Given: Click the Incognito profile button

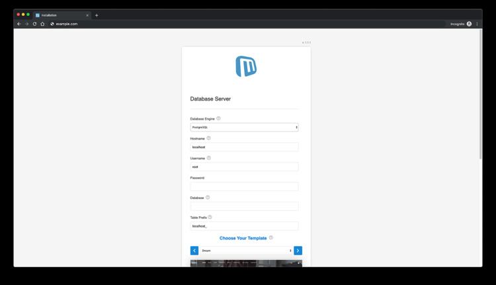Looking at the screenshot, I should 461,24.
